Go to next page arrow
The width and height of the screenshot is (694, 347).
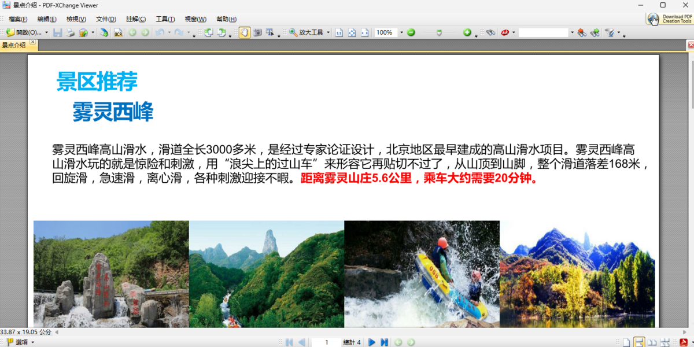[x=372, y=342]
